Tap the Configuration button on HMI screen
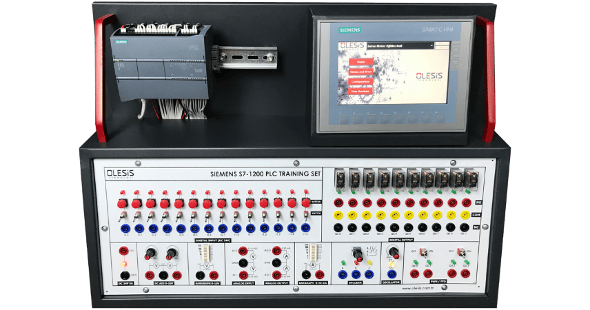 coord(360,81)
